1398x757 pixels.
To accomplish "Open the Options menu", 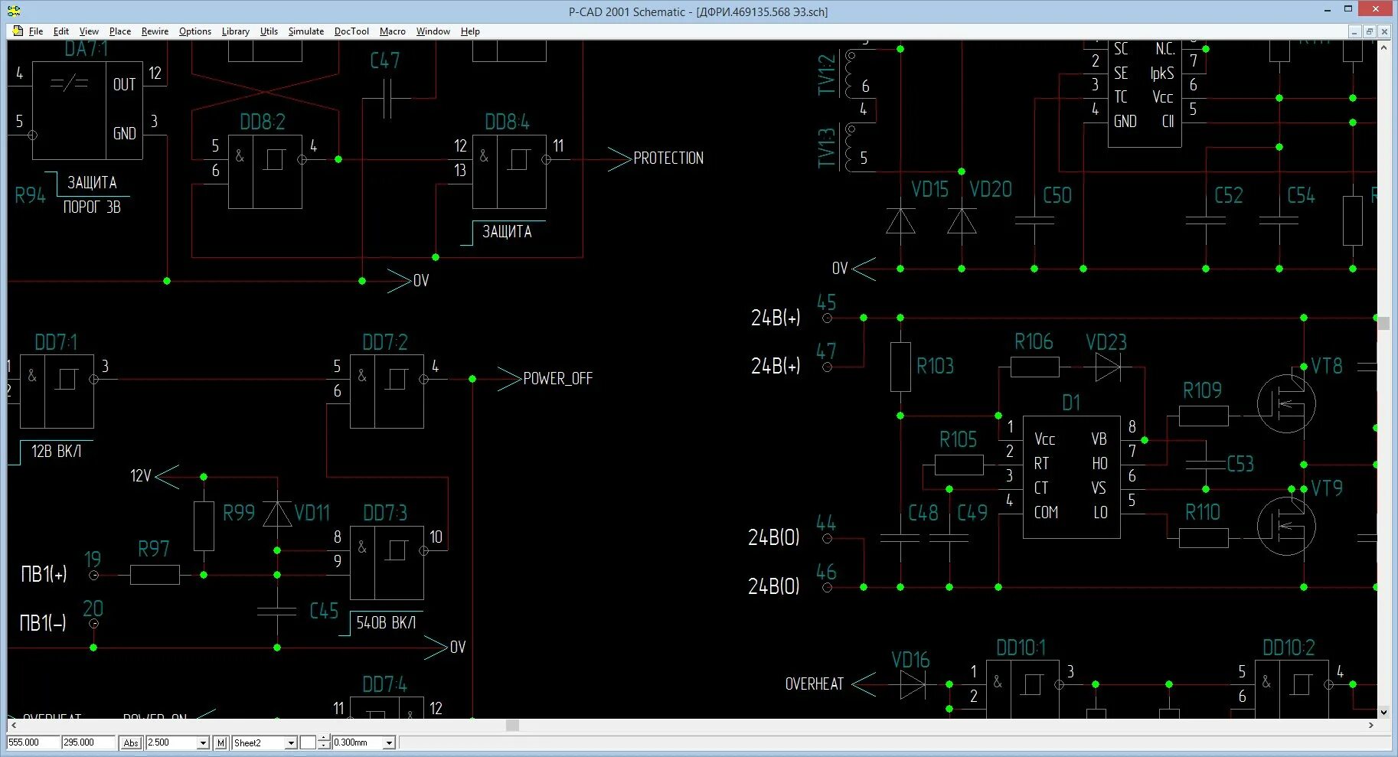I will (195, 31).
